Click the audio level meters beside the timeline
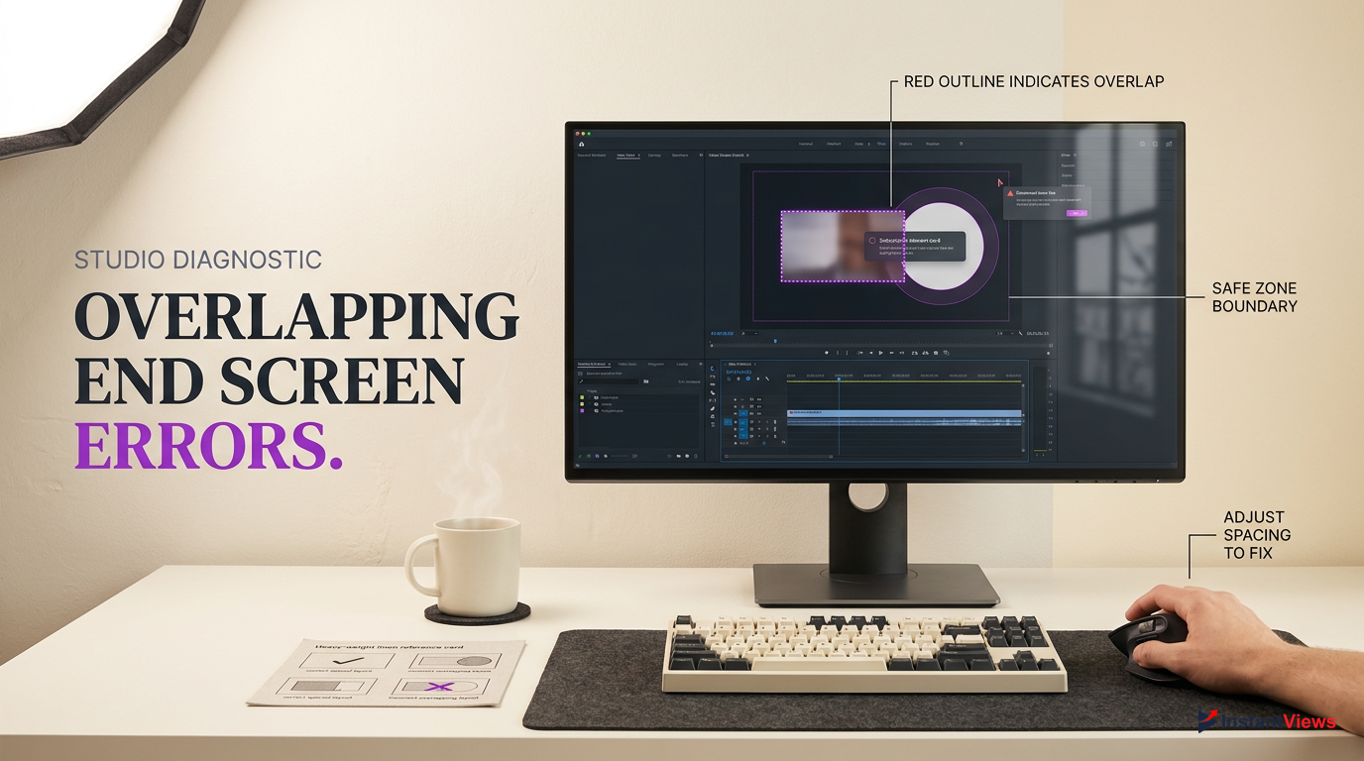The width and height of the screenshot is (1364, 761). coord(1040,410)
